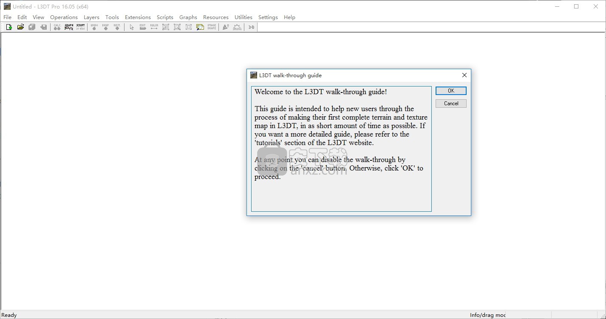Click the CALC. toolbar icon
This screenshot has height=319, width=606.
click(57, 27)
